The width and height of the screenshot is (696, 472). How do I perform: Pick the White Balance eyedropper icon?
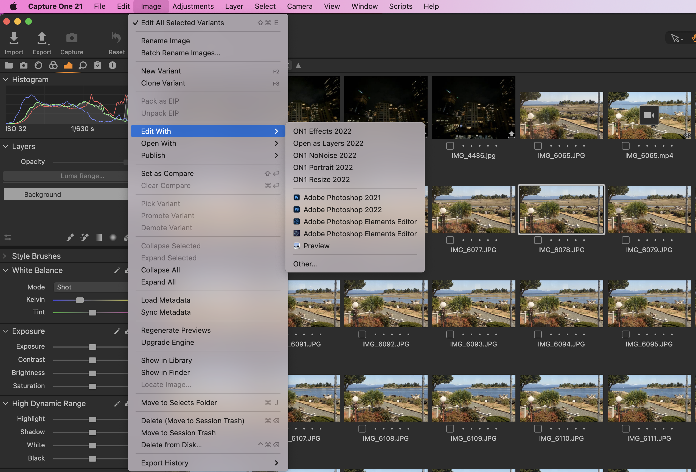coord(117,270)
